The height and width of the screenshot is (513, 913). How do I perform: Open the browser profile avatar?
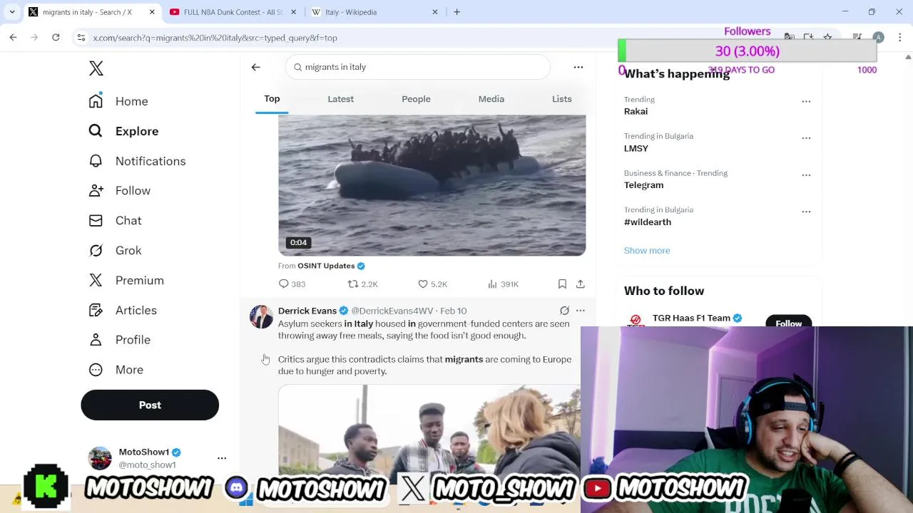pyautogui.click(x=879, y=38)
